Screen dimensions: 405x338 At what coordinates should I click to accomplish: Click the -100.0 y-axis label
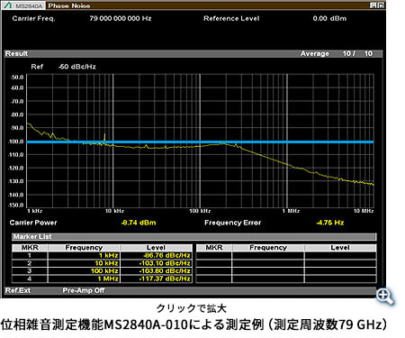tap(17, 142)
